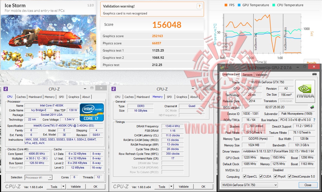
Task: Toggle the OpenCL checkbox
Action: pyautogui.click(x=245, y=177)
